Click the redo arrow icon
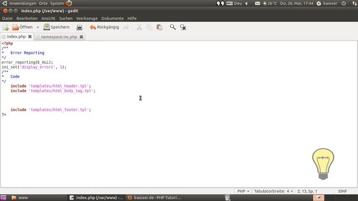 126,27
